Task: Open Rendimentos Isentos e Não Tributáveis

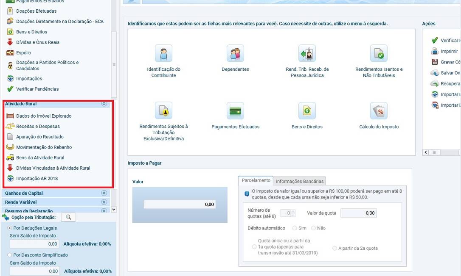Action: click(379, 54)
